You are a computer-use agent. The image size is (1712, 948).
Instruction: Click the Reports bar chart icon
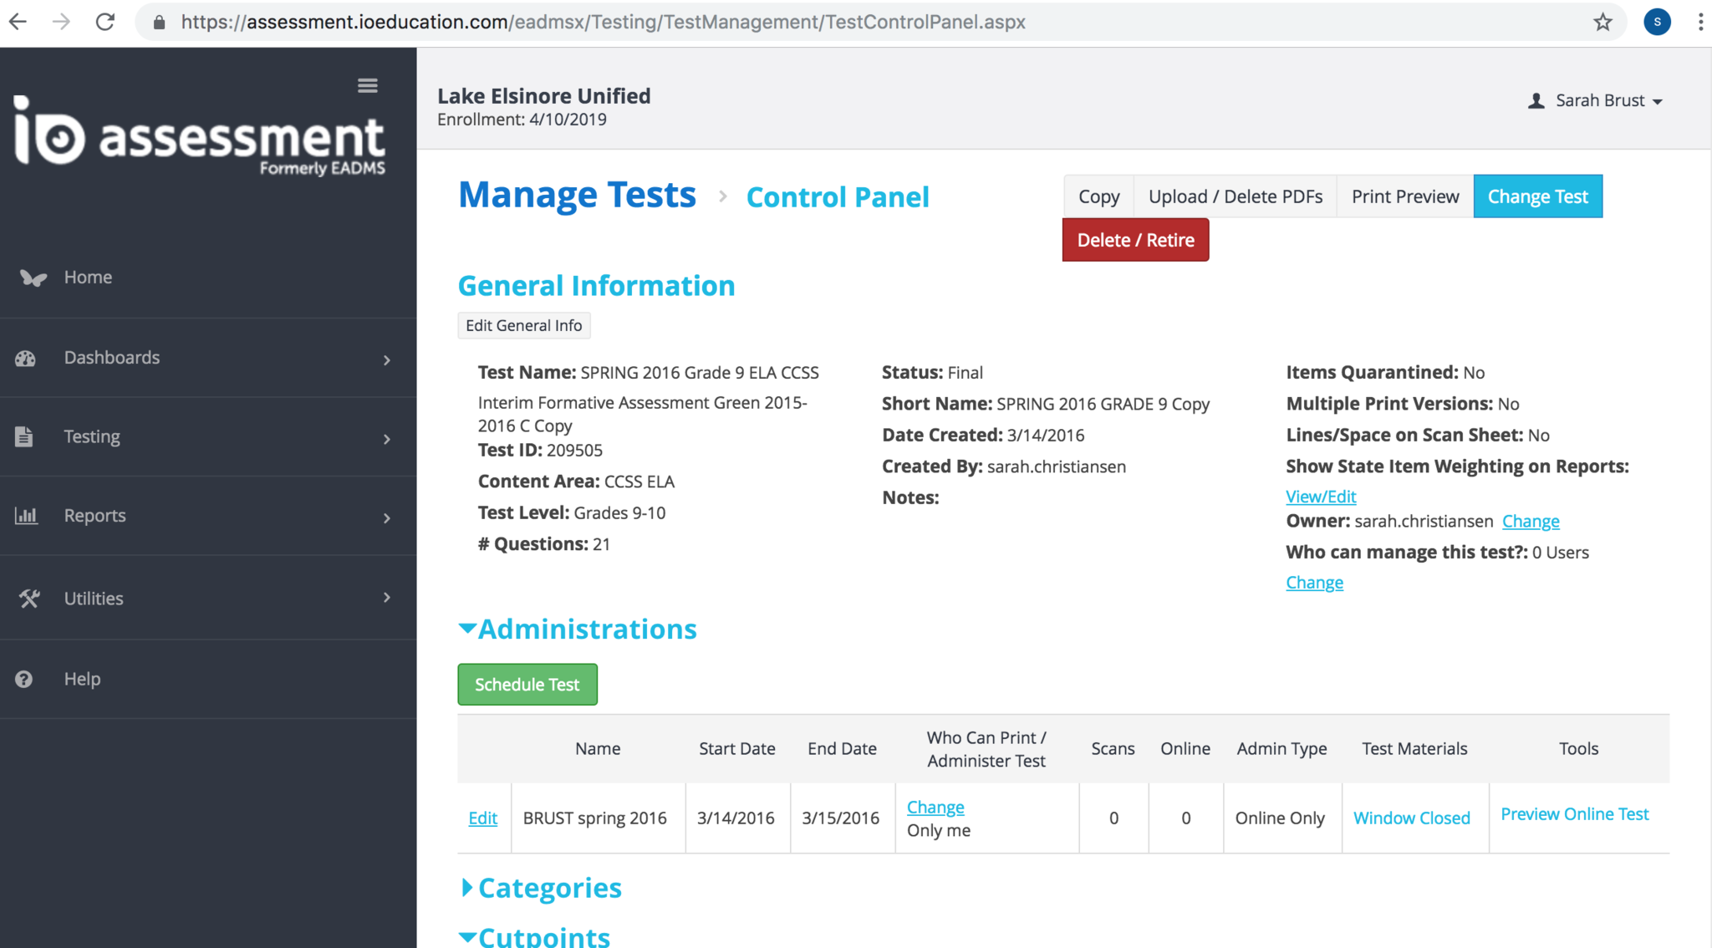pos(26,516)
